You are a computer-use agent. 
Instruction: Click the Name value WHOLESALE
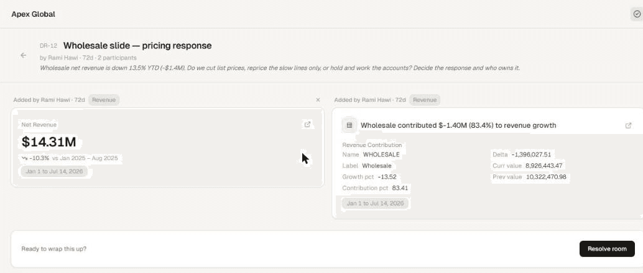click(x=381, y=154)
